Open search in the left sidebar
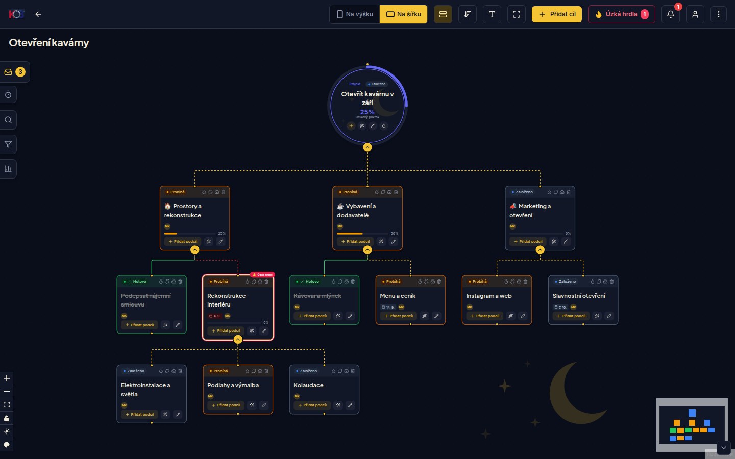Image resolution: width=735 pixels, height=459 pixels. pos(8,120)
